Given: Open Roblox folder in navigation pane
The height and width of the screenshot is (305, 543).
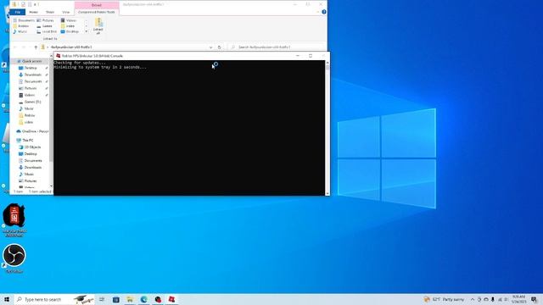Looking at the screenshot, I should pos(30,115).
